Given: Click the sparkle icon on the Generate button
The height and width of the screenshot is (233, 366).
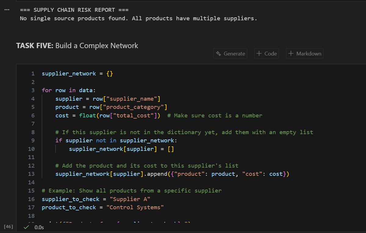Looking at the screenshot, I should (x=218, y=54).
